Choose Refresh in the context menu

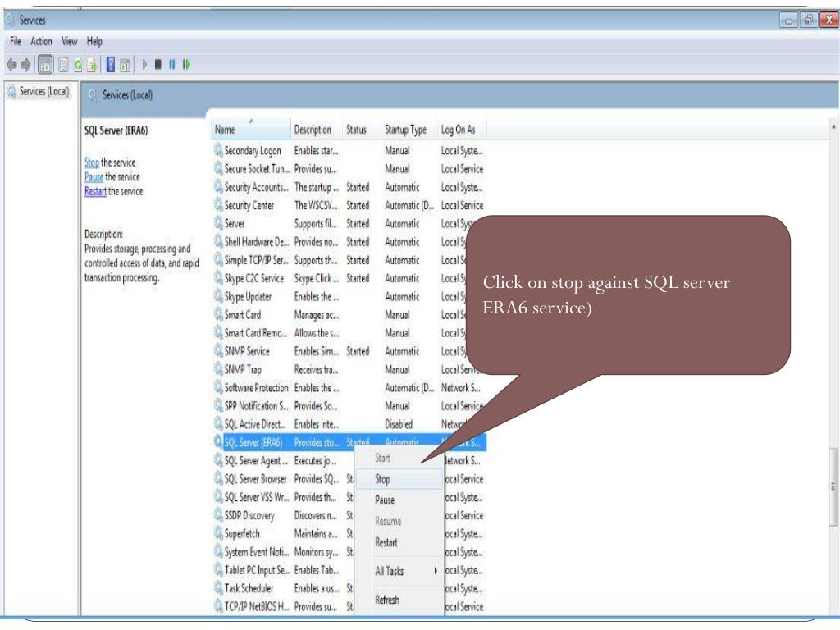click(x=399, y=600)
